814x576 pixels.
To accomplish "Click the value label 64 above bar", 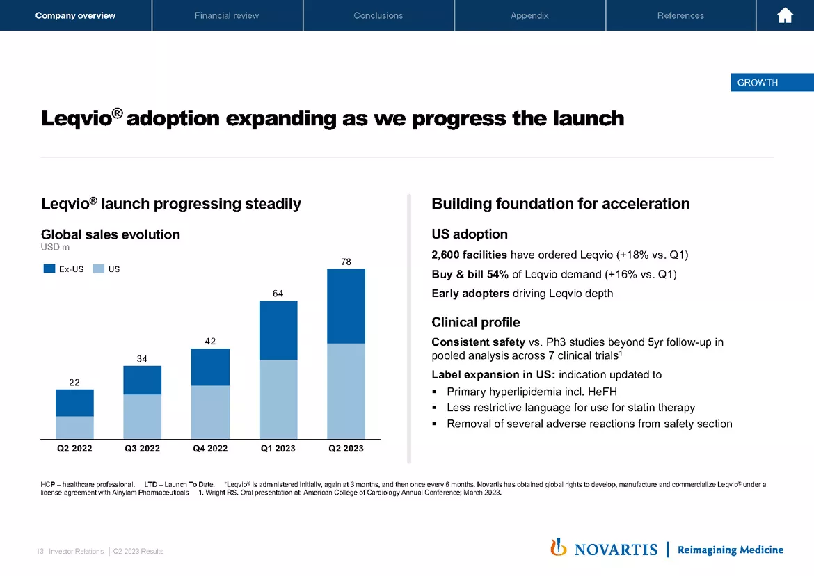I will point(278,294).
